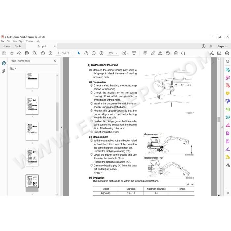Open the find text magnifier
Image resolution: width=231 pixels, height=231 pixels.
(x=35, y=53)
